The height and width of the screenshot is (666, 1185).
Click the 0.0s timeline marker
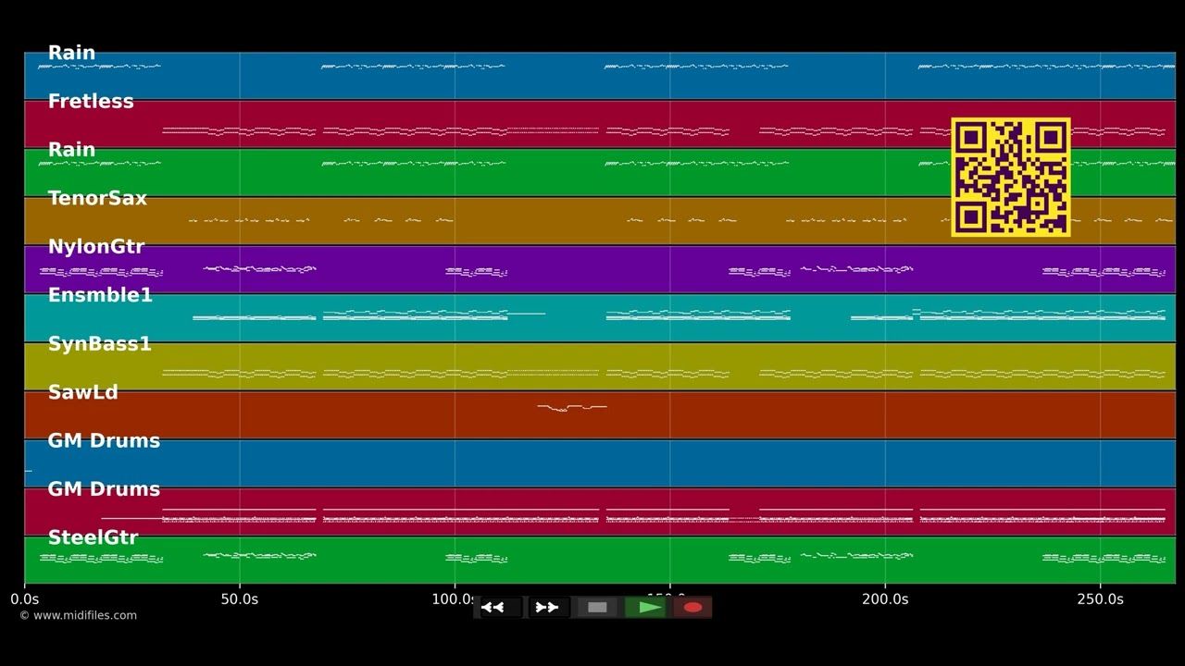coord(25,599)
